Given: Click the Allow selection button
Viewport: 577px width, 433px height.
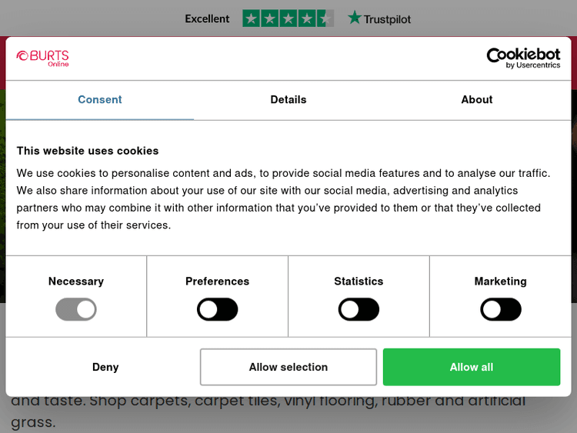Looking at the screenshot, I should point(288,367).
